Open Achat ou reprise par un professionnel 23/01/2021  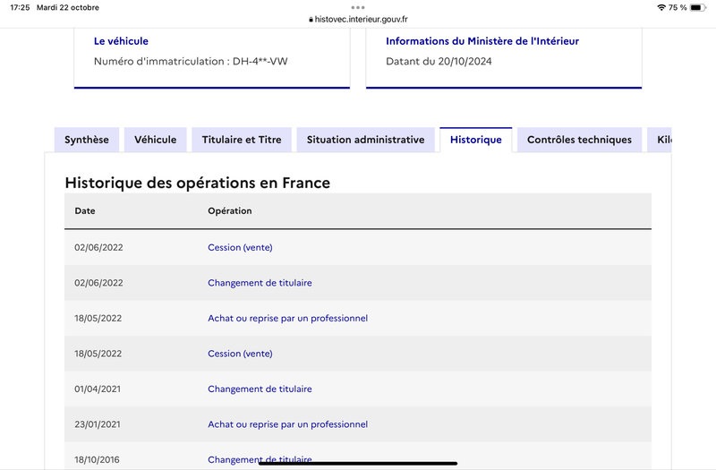(x=287, y=424)
